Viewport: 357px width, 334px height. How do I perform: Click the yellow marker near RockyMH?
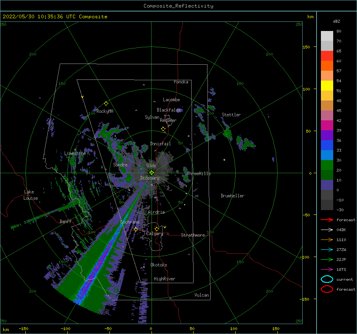click(x=106, y=104)
